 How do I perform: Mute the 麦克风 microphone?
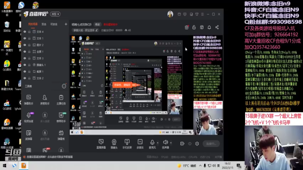[x=152, y=144]
